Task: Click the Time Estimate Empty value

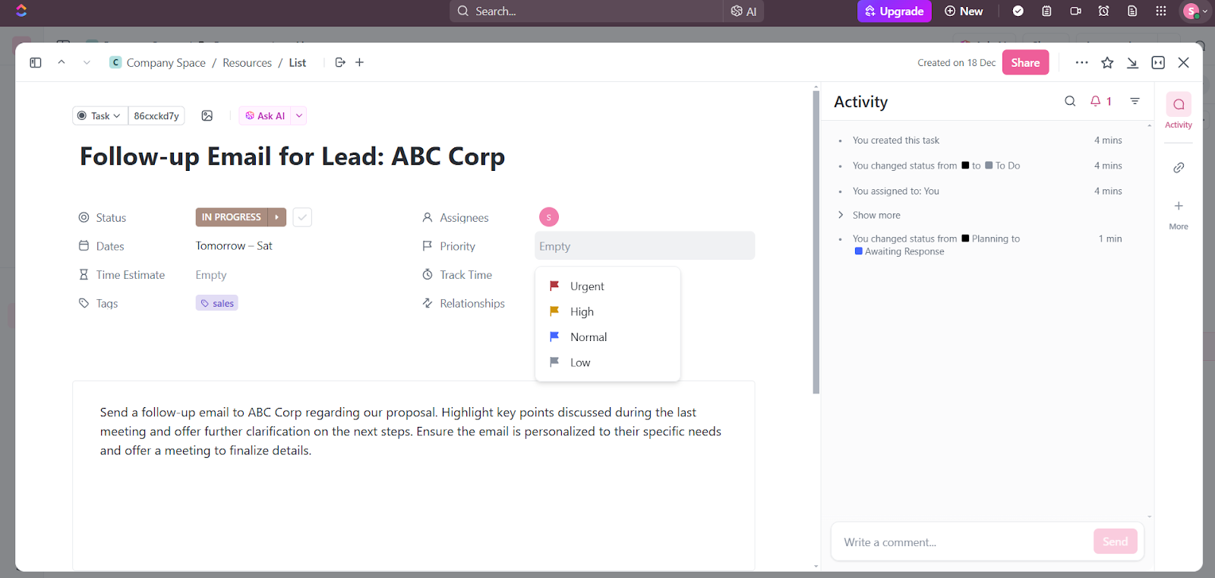Action: (x=211, y=275)
